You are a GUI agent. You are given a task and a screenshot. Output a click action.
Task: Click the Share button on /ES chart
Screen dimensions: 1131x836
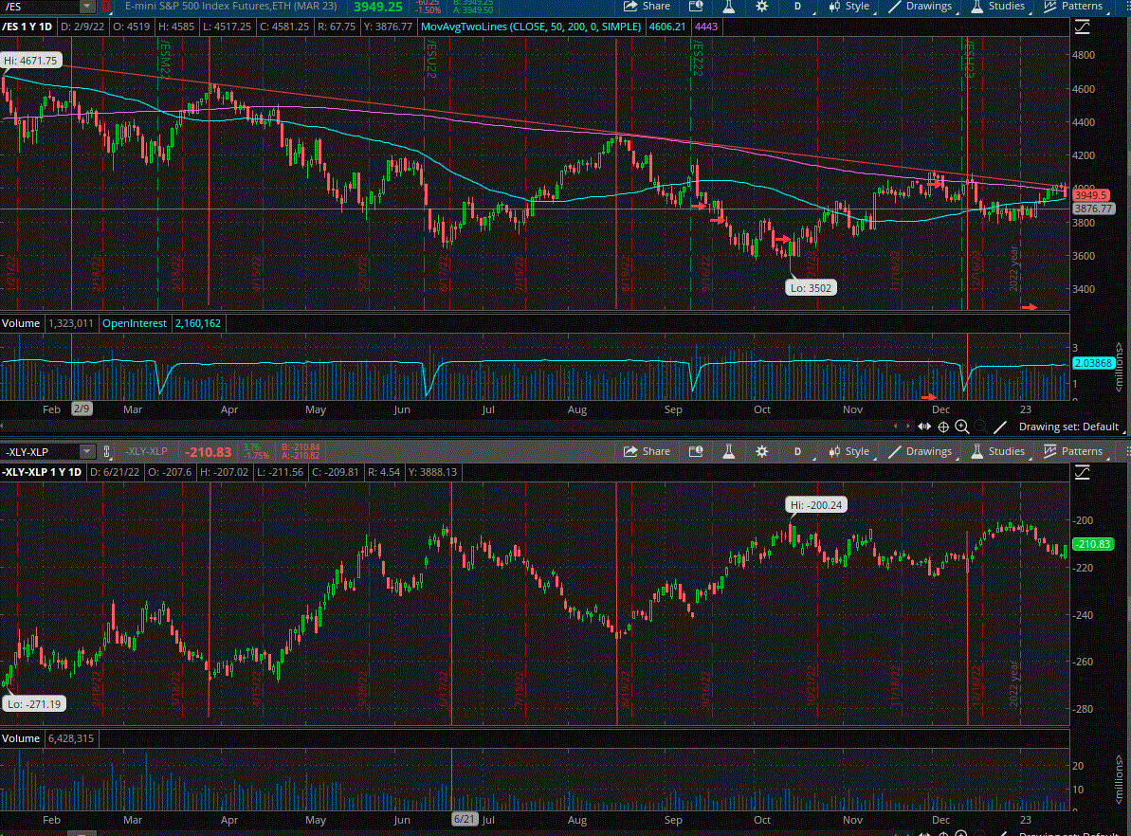coord(647,7)
